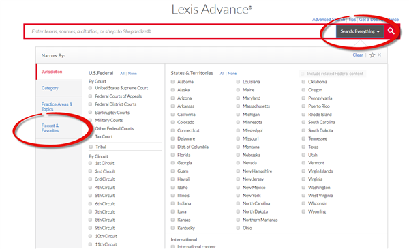Click the Pennsylvania label
Screen dimensions: 409x249
(x=320, y=98)
